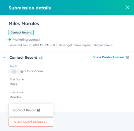This screenshot has height=131, width=134.
Task: Click the external link icon in Contact Record menu item
Action: point(39,110)
